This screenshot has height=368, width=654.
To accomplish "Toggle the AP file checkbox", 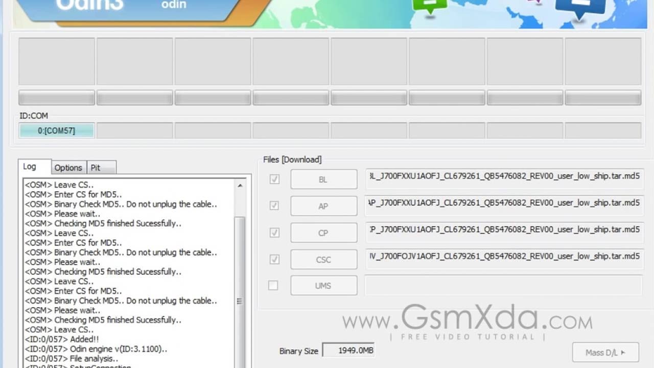I will pyautogui.click(x=274, y=205).
